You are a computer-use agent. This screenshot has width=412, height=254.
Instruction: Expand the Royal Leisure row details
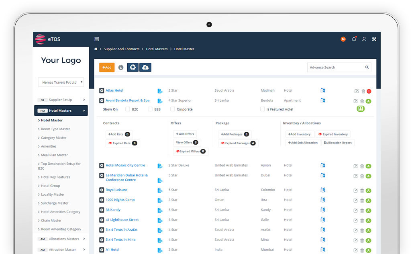102,190
